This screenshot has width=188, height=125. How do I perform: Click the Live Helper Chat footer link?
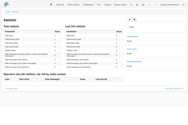[11, 89]
